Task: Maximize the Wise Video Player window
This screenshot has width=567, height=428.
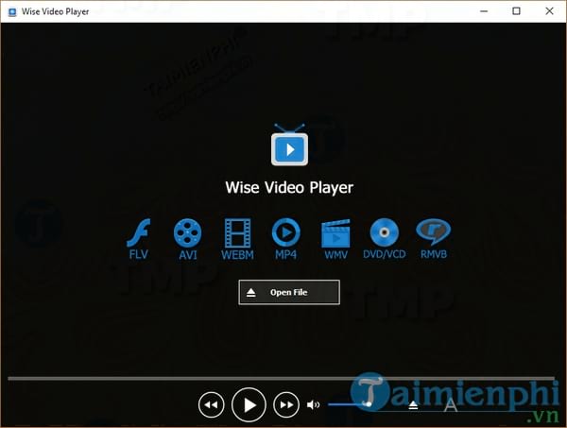Action: point(516,11)
